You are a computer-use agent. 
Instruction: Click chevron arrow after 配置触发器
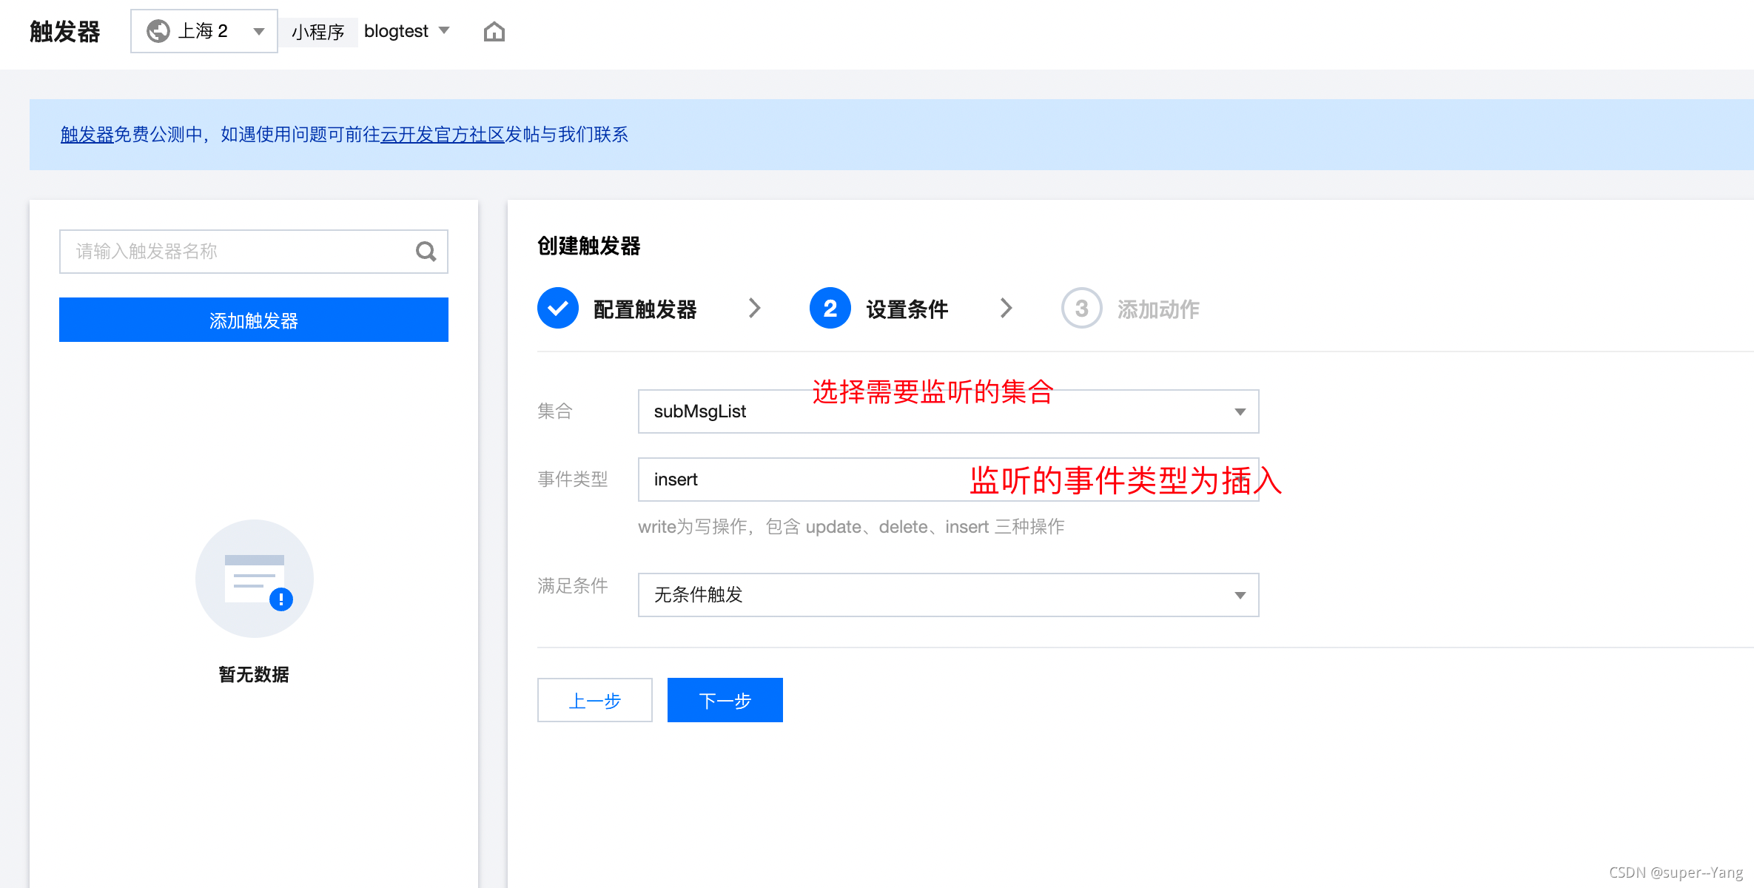pos(754,308)
